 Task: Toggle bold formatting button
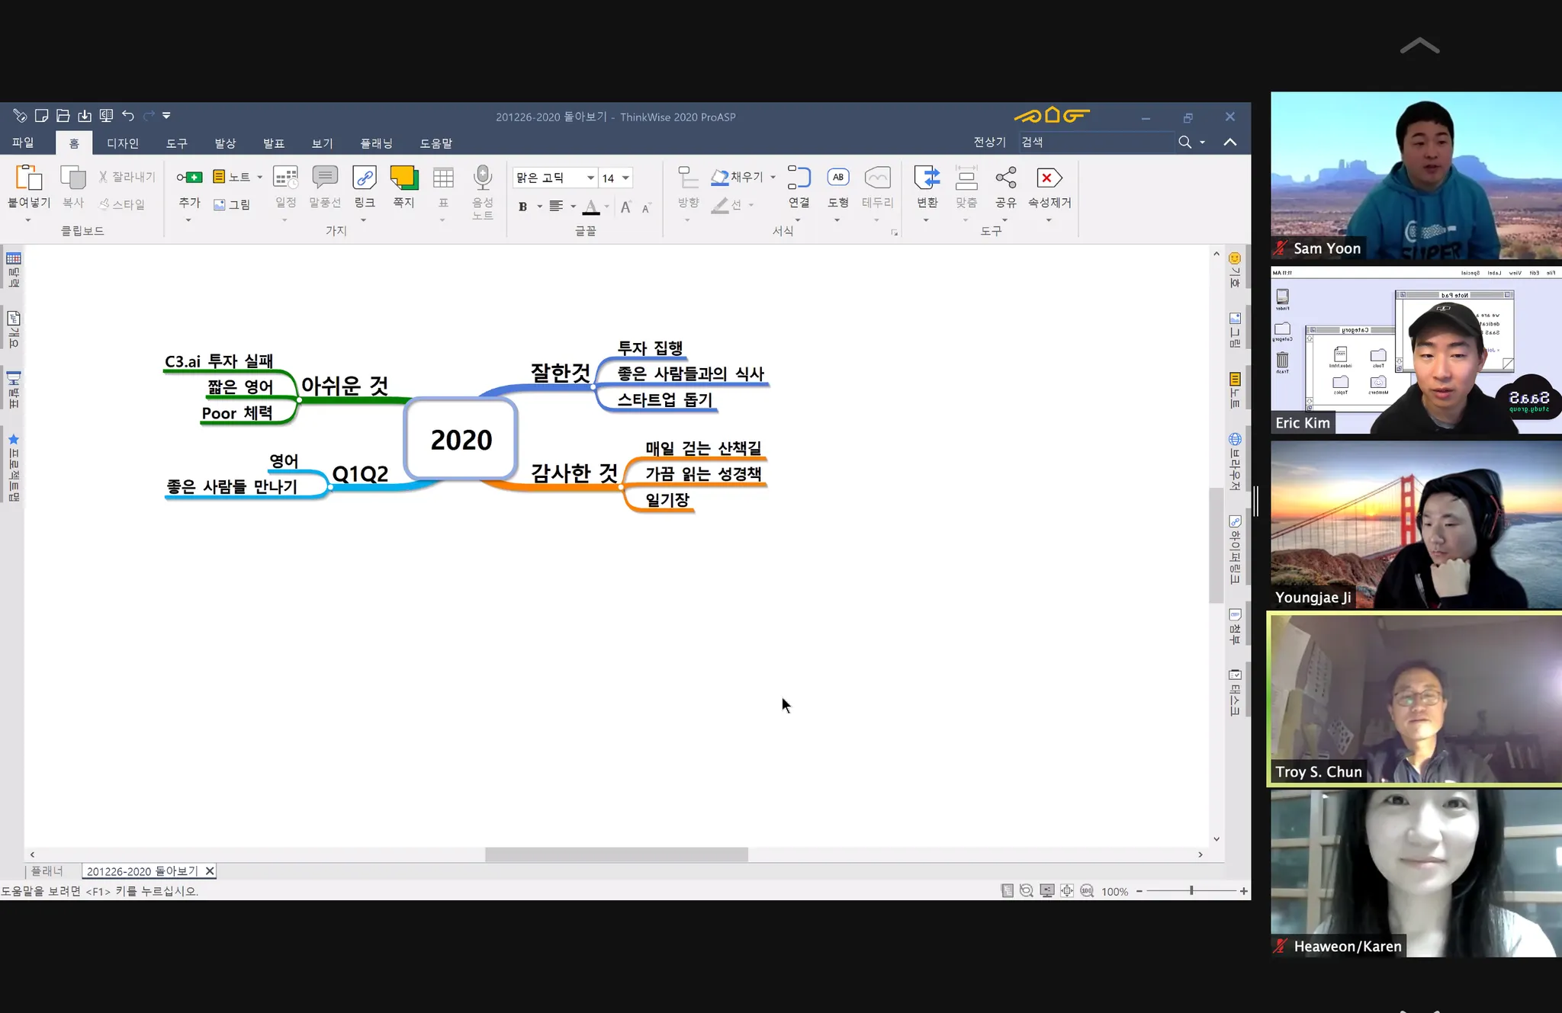[523, 207]
